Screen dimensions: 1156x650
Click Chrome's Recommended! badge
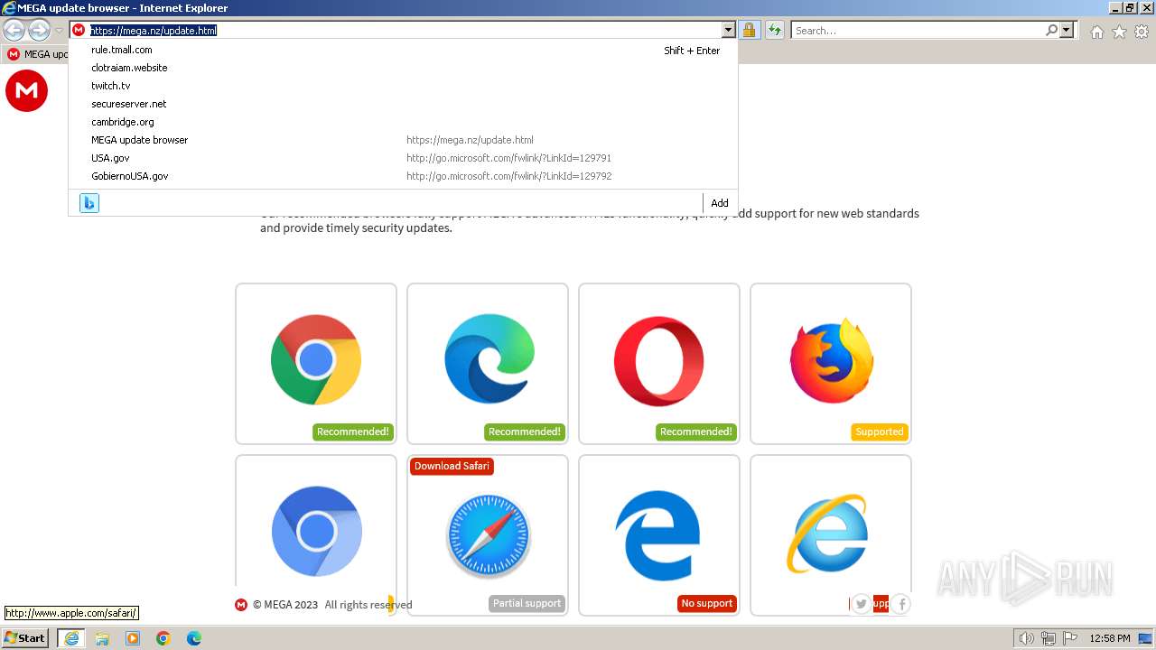coord(352,432)
